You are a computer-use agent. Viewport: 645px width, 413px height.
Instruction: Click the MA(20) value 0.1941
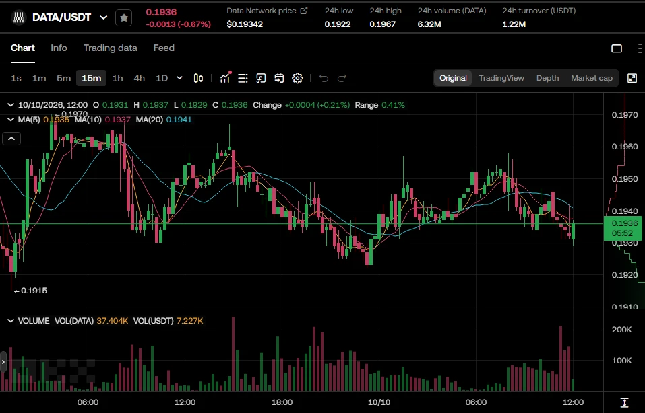(x=179, y=120)
